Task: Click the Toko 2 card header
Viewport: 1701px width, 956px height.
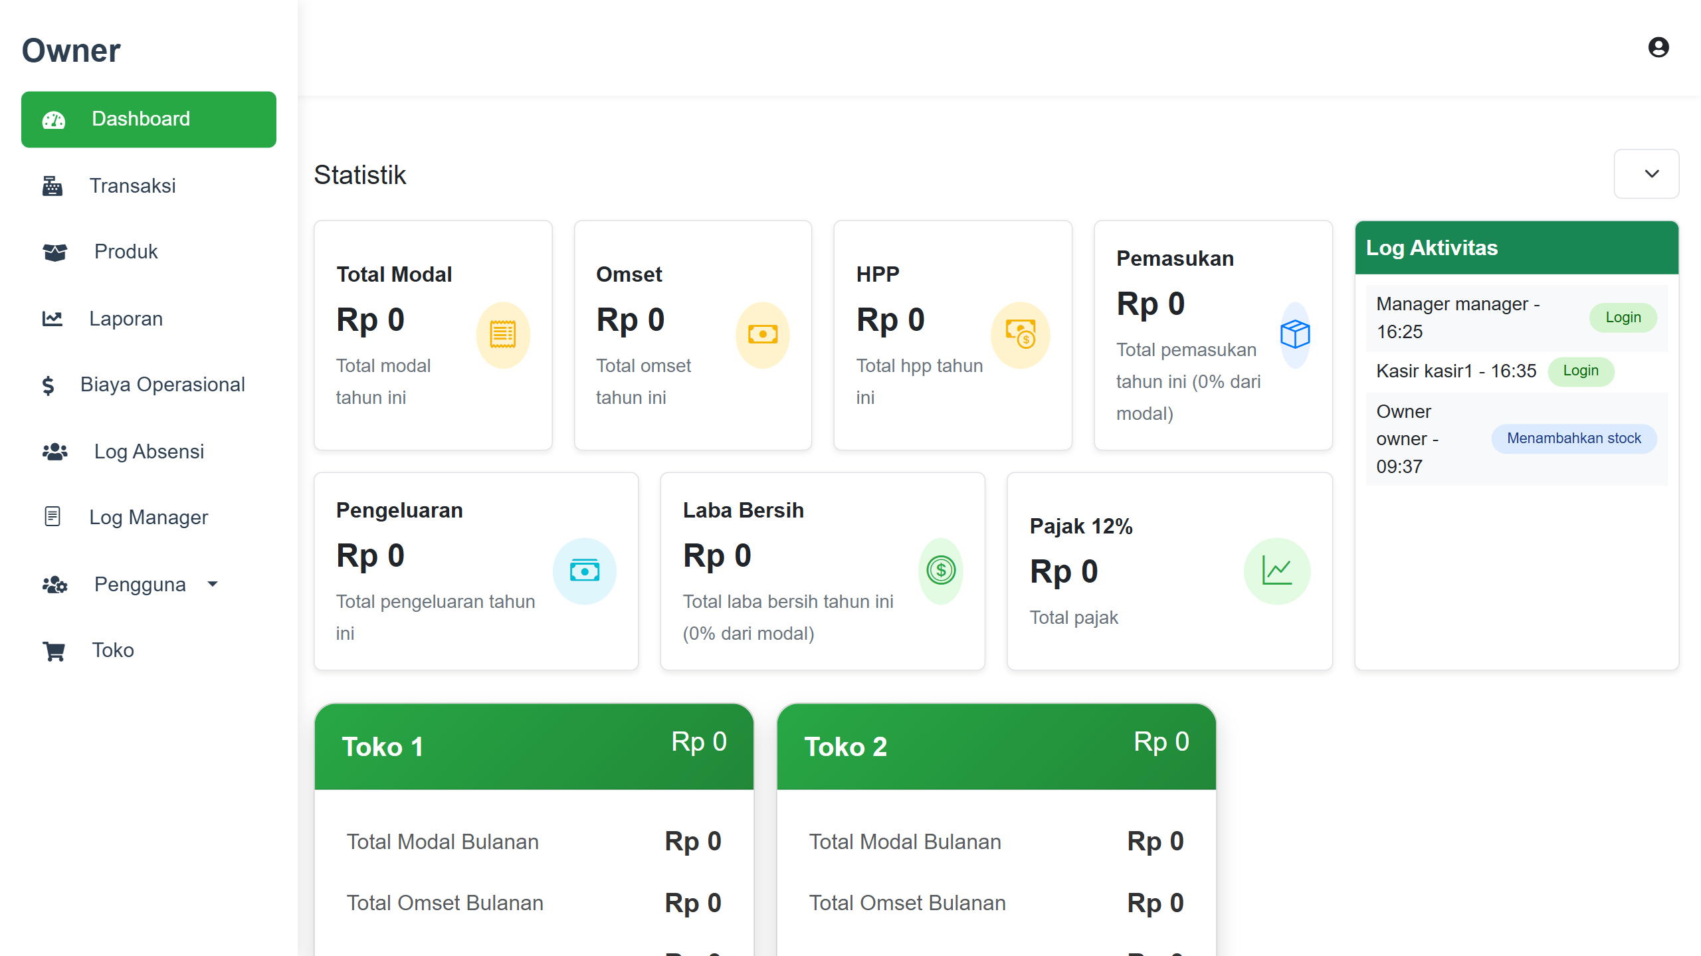Action: pos(996,747)
